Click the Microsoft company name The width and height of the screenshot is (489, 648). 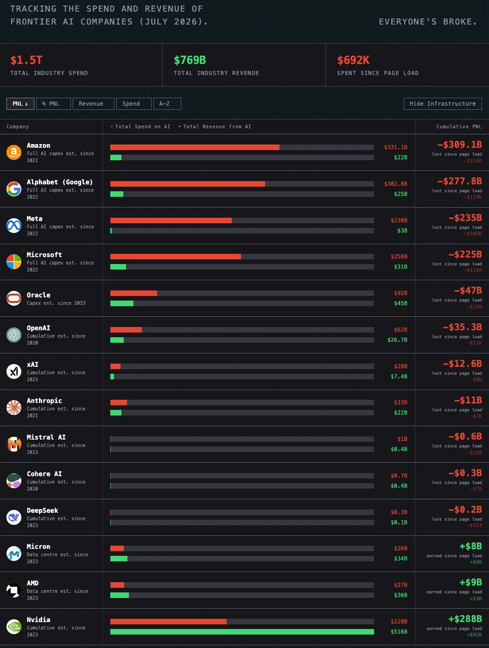(44, 255)
